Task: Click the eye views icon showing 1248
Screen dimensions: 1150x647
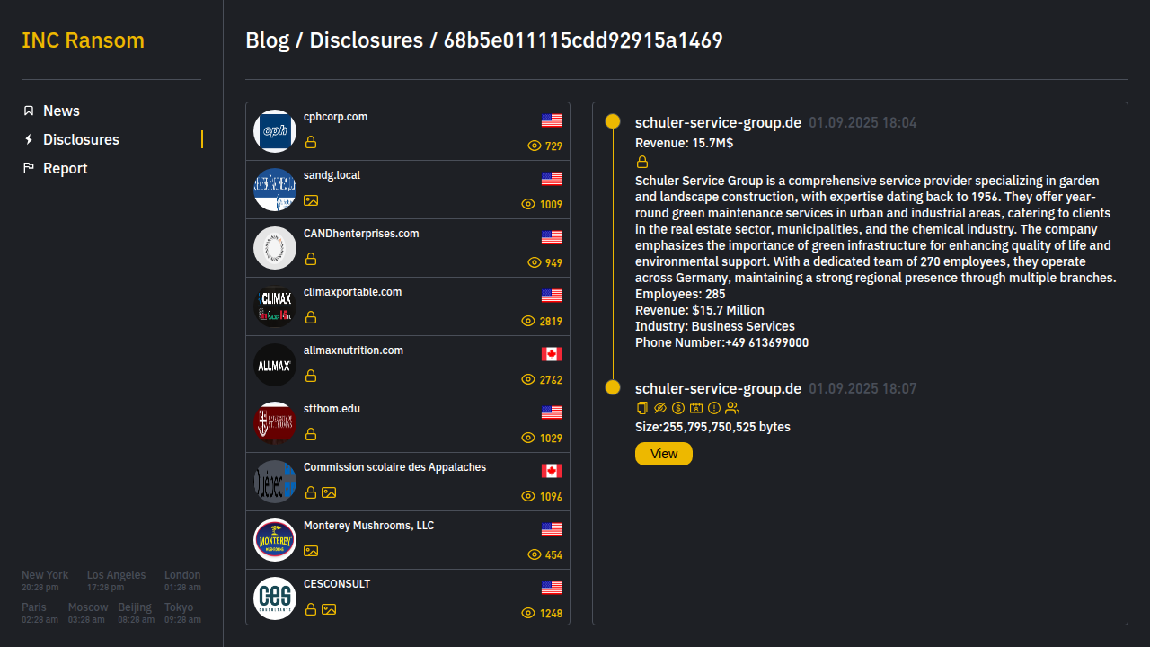Action: (528, 613)
